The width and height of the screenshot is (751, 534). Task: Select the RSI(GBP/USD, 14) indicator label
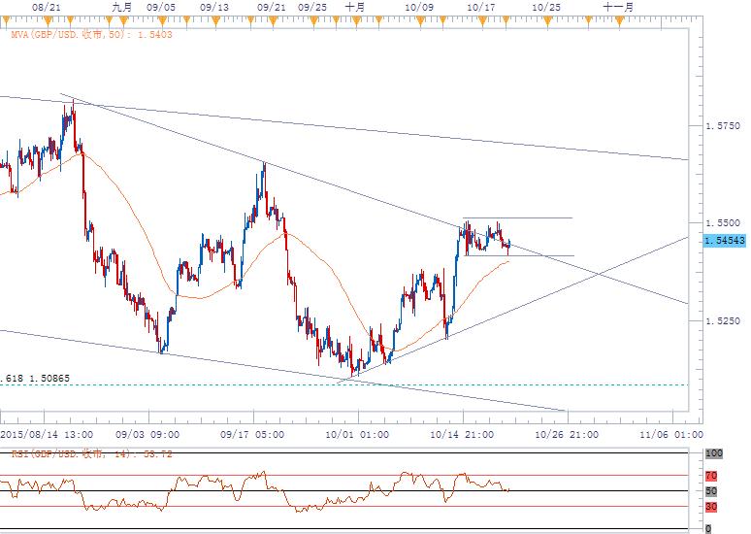tap(91, 453)
